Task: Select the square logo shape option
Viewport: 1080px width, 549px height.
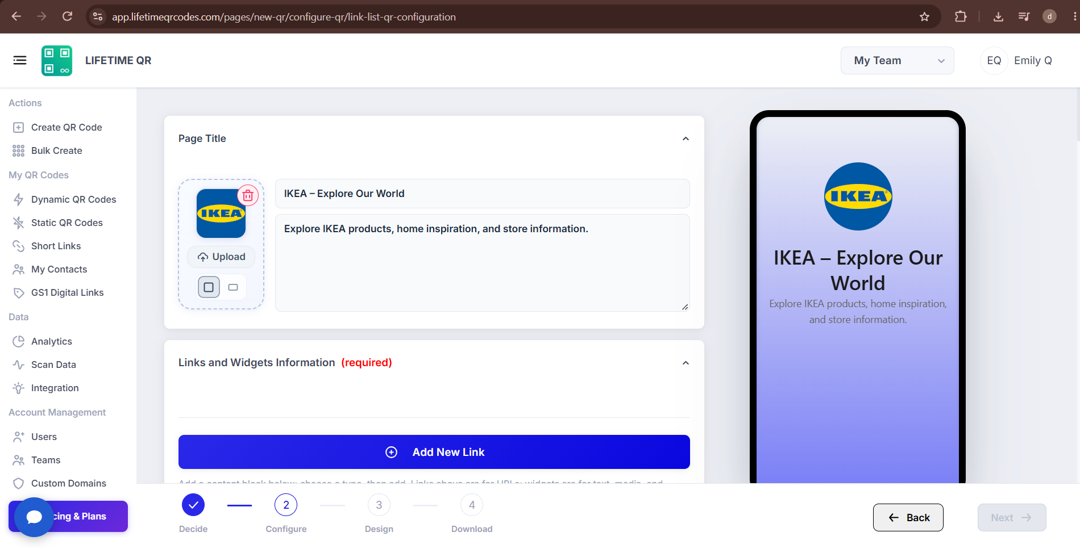Action: click(x=209, y=287)
